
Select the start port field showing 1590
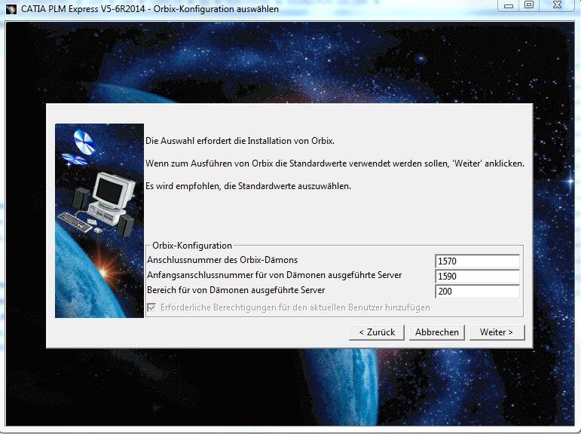coord(477,276)
